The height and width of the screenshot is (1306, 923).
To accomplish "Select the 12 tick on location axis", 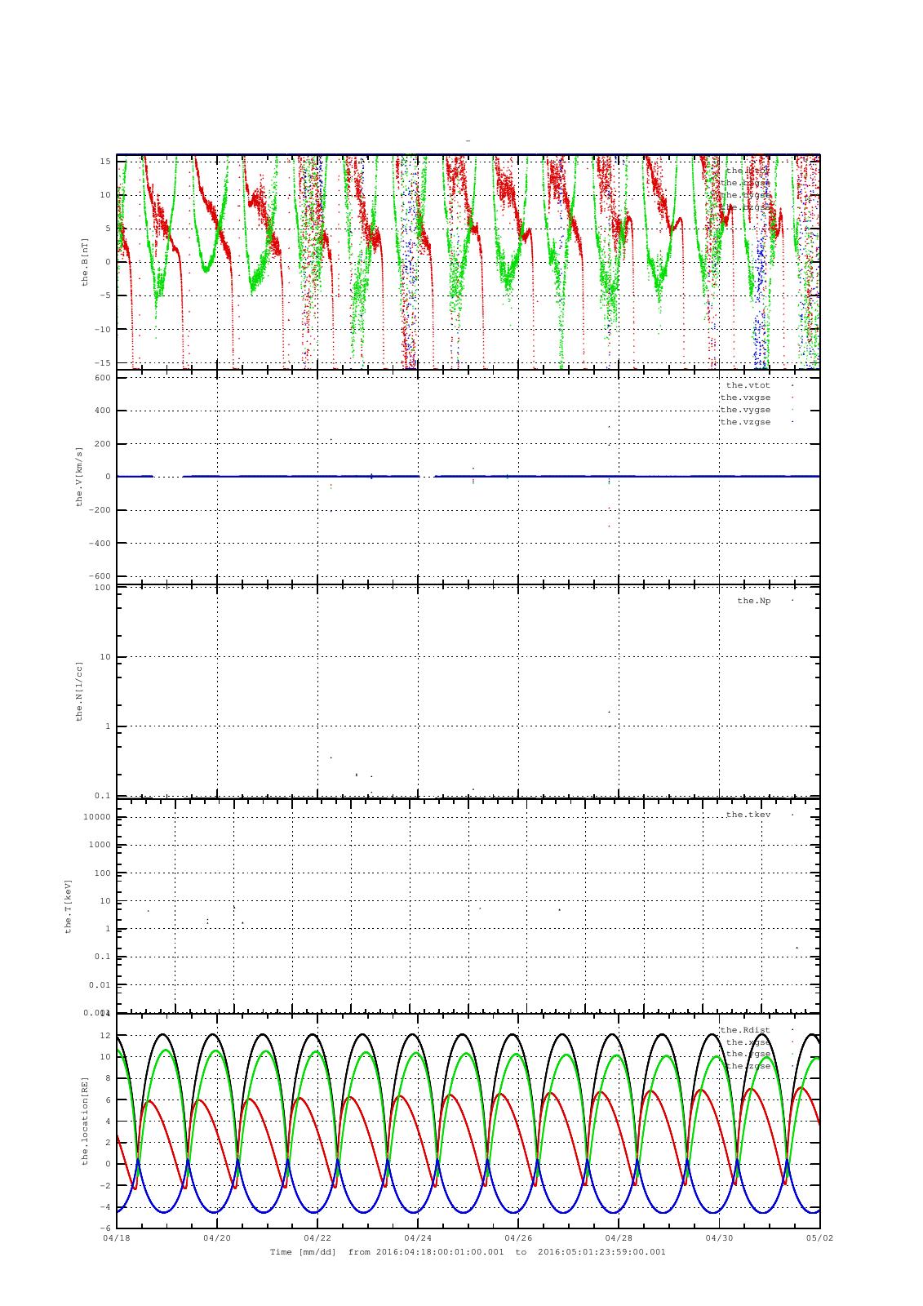I will click(x=105, y=1036).
